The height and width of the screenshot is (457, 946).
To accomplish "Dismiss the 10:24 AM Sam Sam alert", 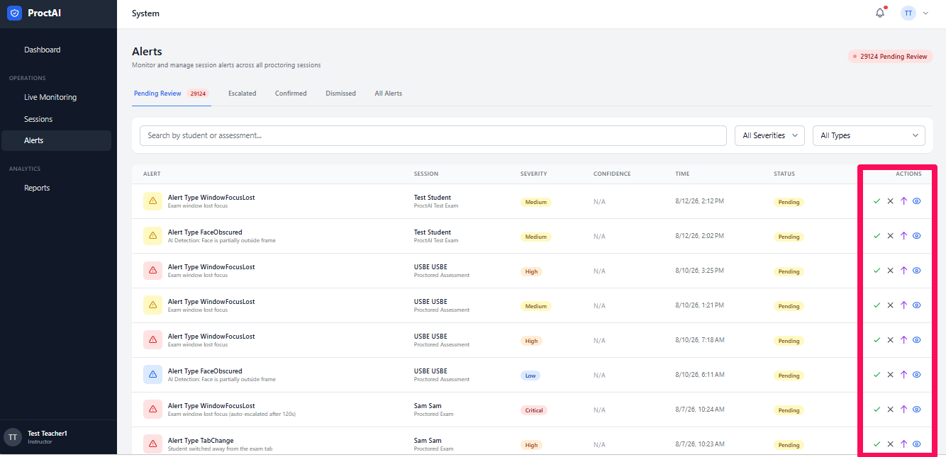I will click(890, 410).
